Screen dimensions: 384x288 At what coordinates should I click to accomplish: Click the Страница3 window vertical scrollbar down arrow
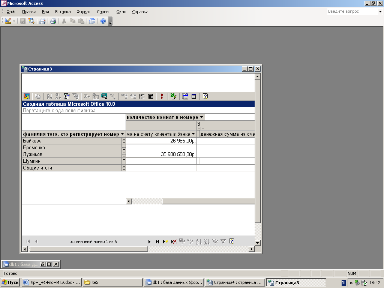pos(257,243)
